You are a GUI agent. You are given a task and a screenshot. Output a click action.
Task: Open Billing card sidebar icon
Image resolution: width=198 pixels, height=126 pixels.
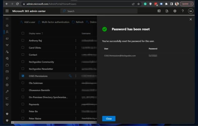point(7,72)
